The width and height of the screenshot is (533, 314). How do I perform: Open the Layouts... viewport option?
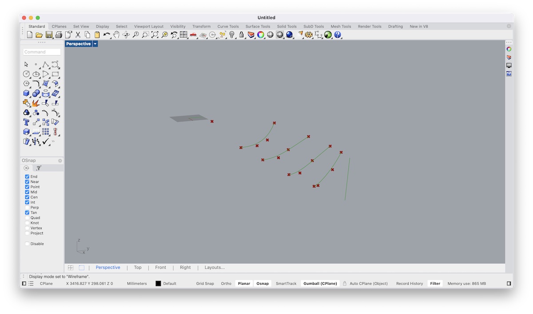[215, 267]
